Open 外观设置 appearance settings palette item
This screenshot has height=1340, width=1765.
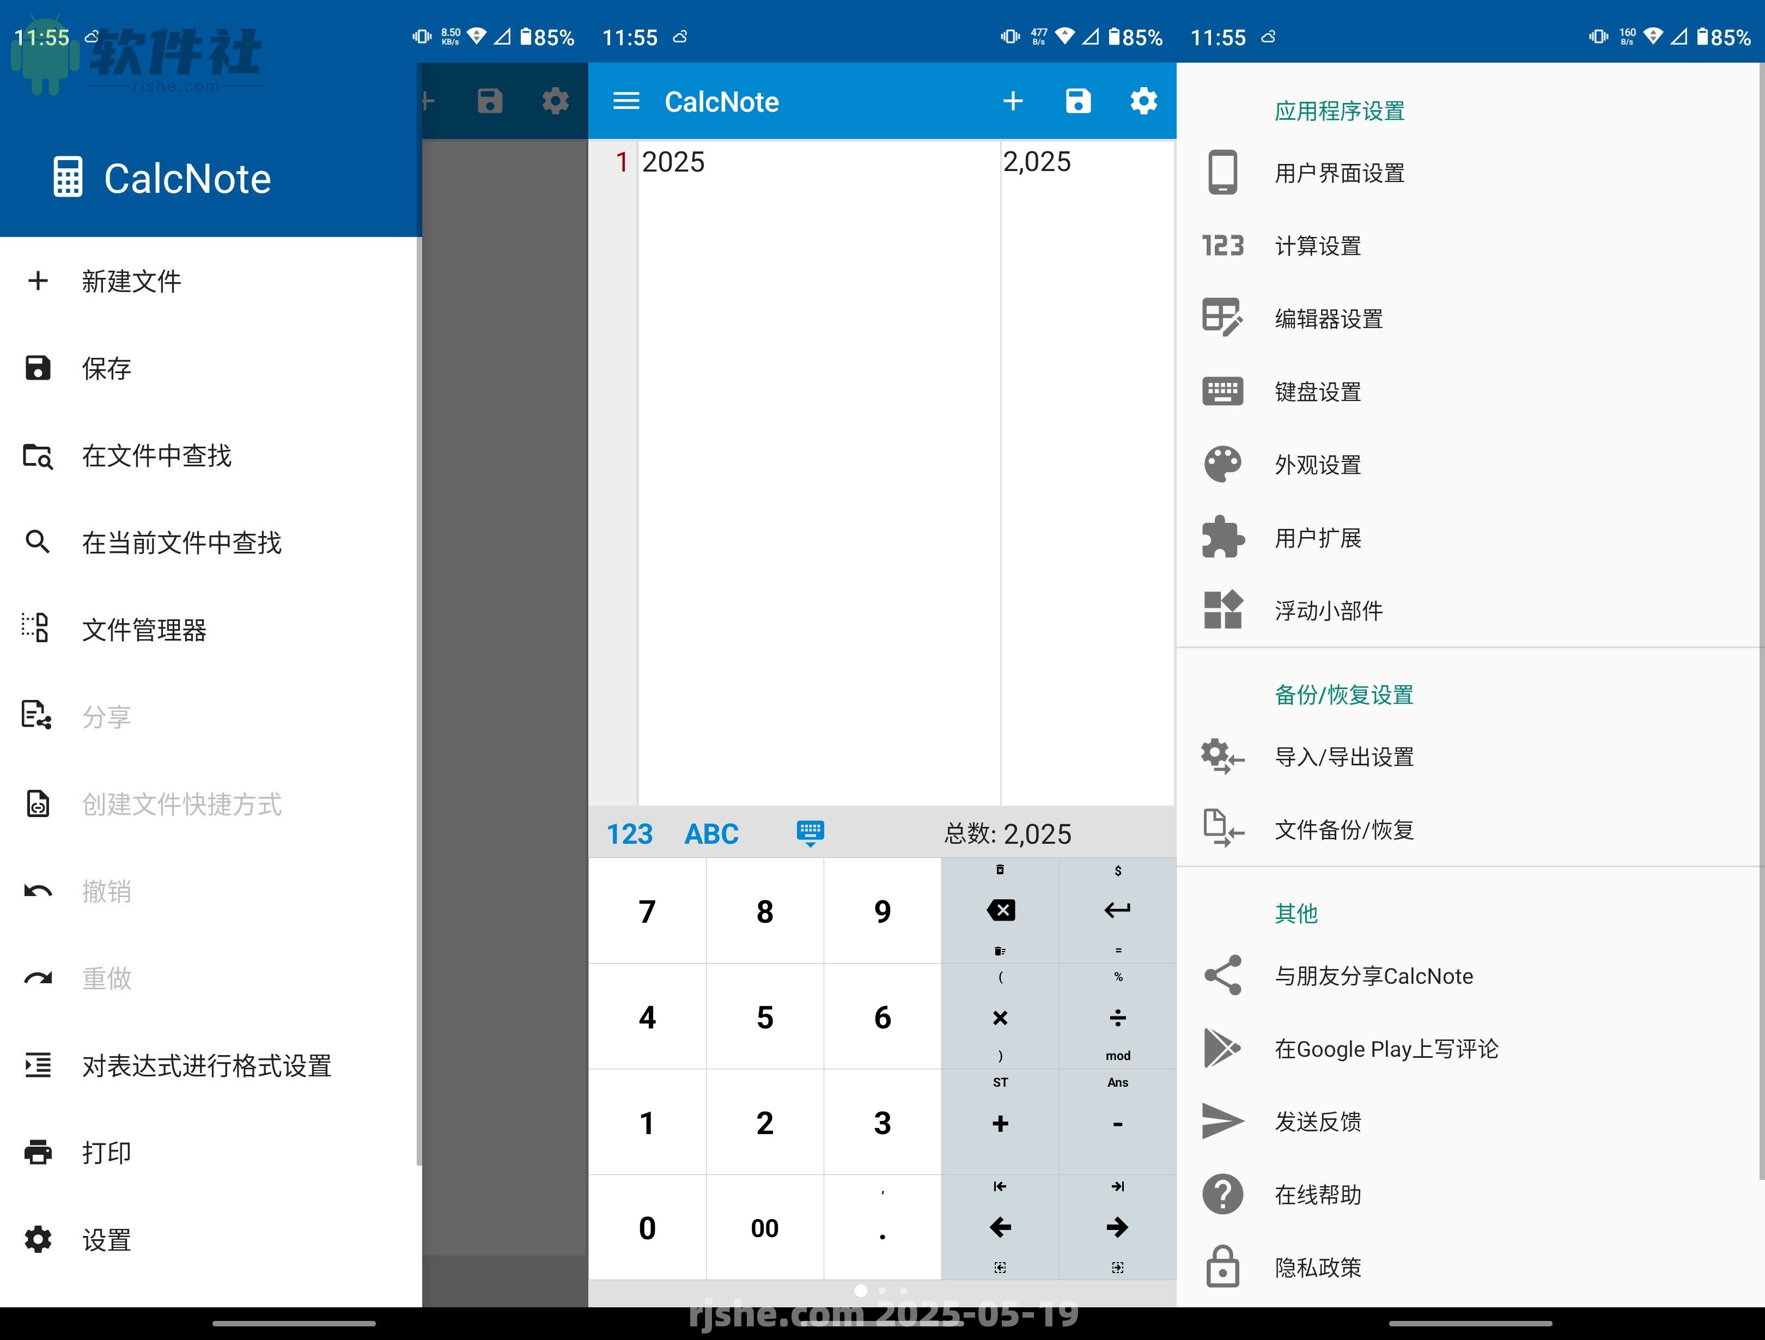coord(1317,465)
